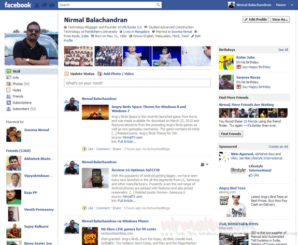298x245 pixels.
Task: Click the Wall speech bubble icon
Action: click(x=9, y=71)
